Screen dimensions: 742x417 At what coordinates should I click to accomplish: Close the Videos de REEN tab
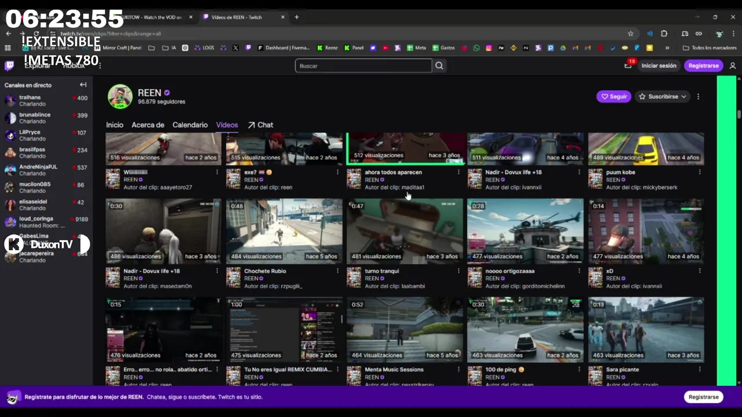pyautogui.click(x=283, y=17)
